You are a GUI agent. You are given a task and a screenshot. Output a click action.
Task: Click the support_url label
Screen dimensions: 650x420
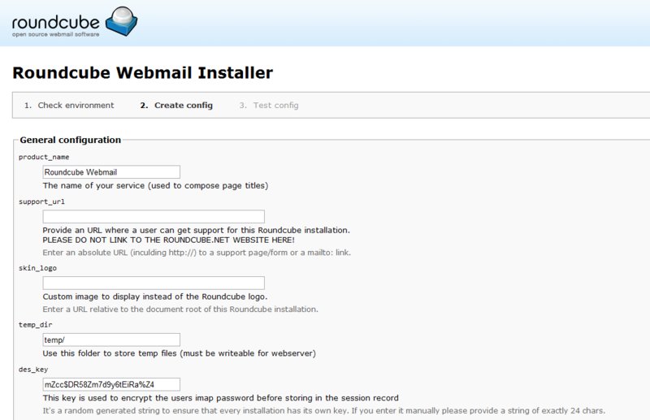tap(42, 201)
